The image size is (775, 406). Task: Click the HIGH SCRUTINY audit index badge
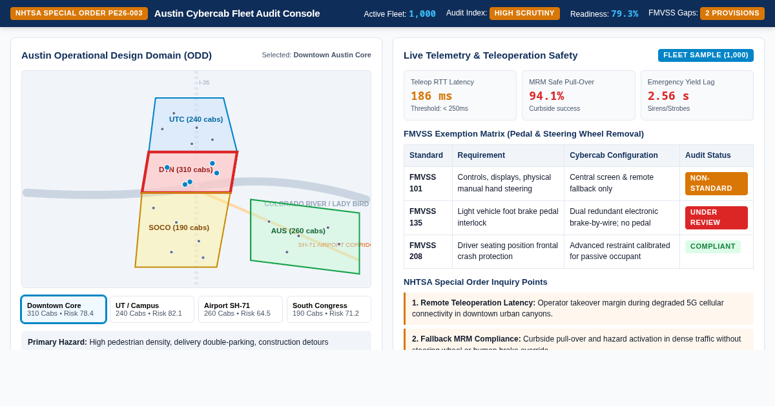[524, 14]
